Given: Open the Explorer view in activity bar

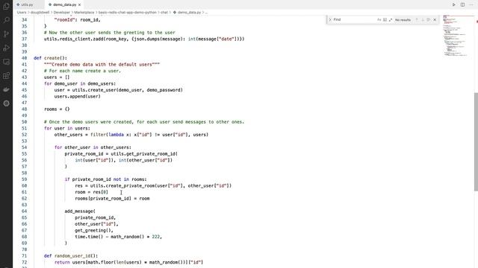Looking at the screenshot, I should (x=6, y=7).
